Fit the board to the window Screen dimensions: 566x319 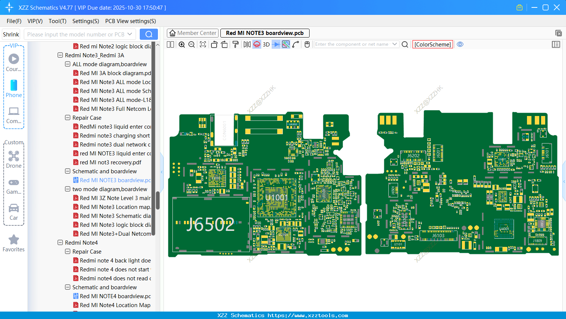coord(203,44)
